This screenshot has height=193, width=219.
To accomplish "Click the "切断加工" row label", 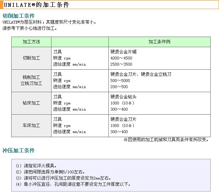I will [x=31, y=58].
